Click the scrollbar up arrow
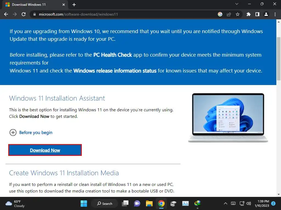 point(279,22)
